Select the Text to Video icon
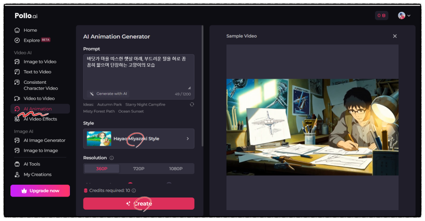425x221 pixels. (x=17, y=72)
